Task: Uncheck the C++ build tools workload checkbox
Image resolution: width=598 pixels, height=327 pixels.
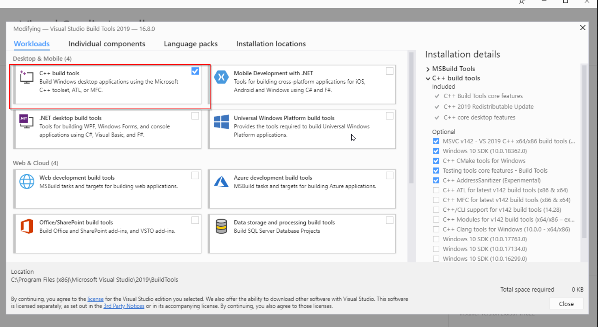Action: [x=195, y=71]
